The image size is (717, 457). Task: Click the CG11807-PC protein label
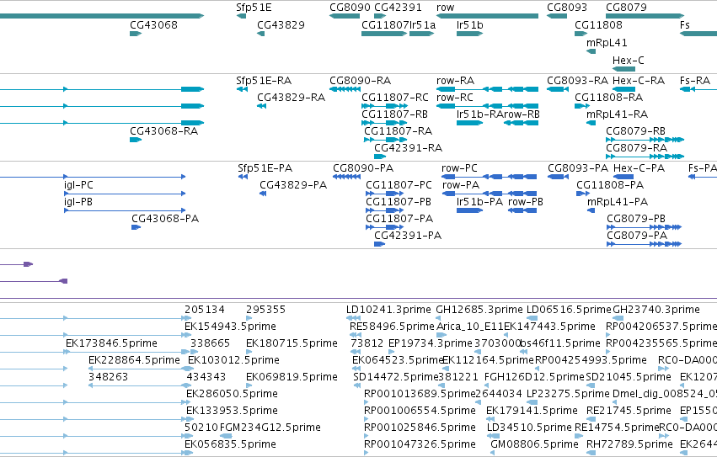coord(399,185)
